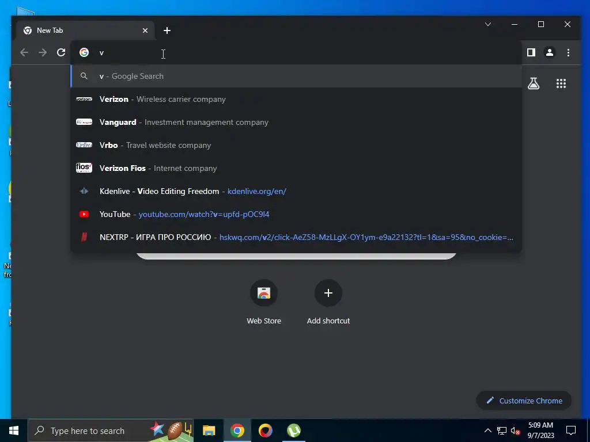Click the Chrome taskbar icon
Image resolution: width=590 pixels, height=442 pixels.
237,430
